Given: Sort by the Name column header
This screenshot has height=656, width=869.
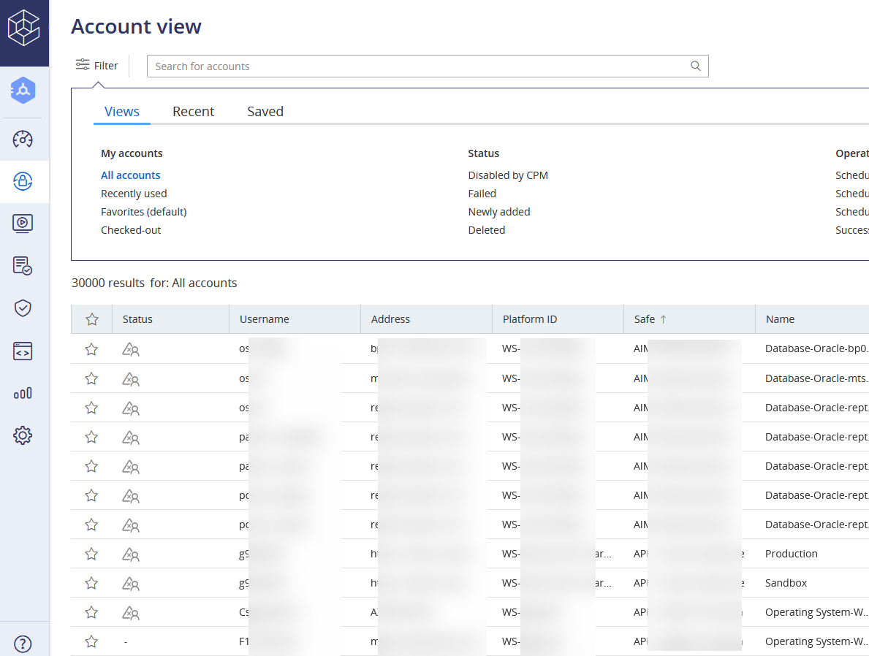Looking at the screenshot, I should 780,319.
